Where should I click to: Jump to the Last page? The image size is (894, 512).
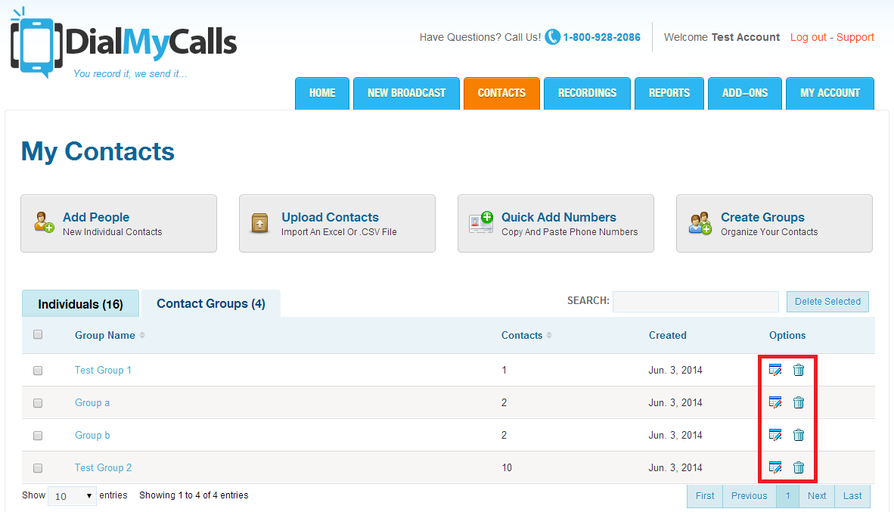(x=852, y=496)
